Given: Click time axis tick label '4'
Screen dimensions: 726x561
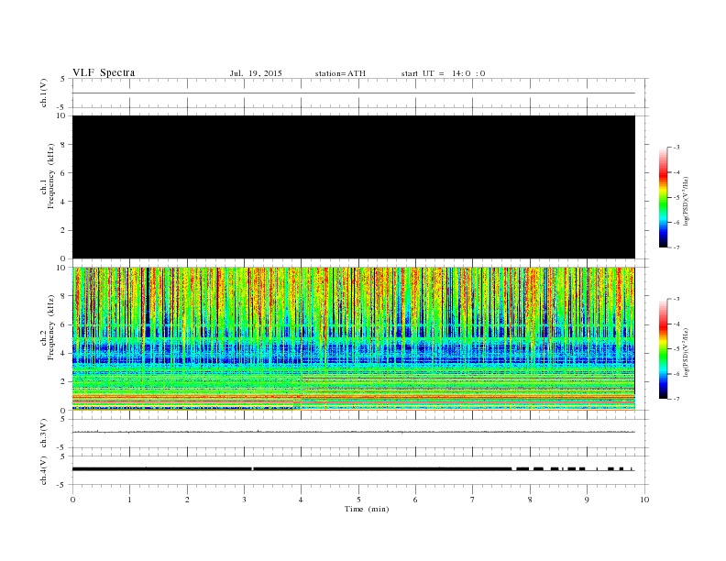Looking at the screenshot, I should (x=301, y=500).
